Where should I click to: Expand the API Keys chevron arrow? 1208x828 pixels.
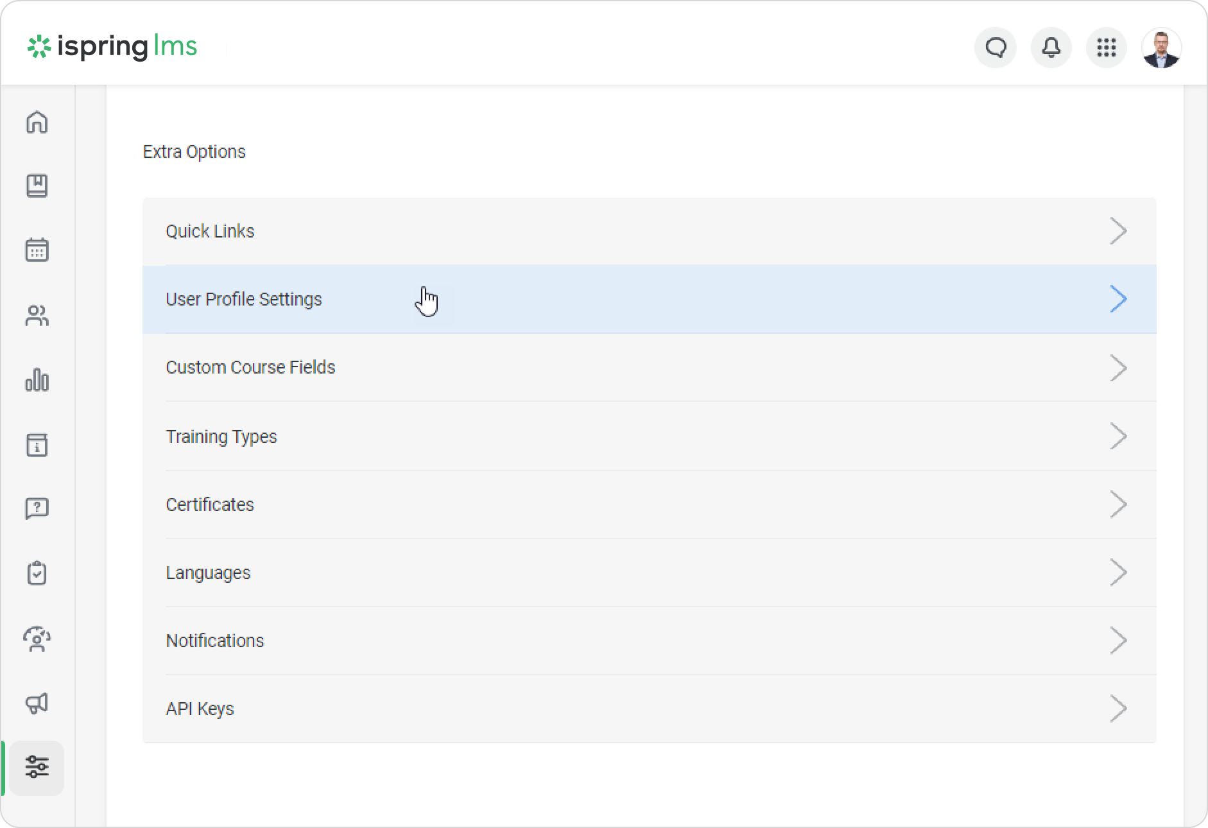[x=1118, y=709]
